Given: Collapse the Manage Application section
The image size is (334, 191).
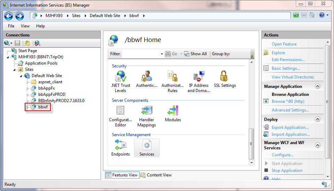Looking at the screenshot, I should pyautogui.click(x=317, y=86).
